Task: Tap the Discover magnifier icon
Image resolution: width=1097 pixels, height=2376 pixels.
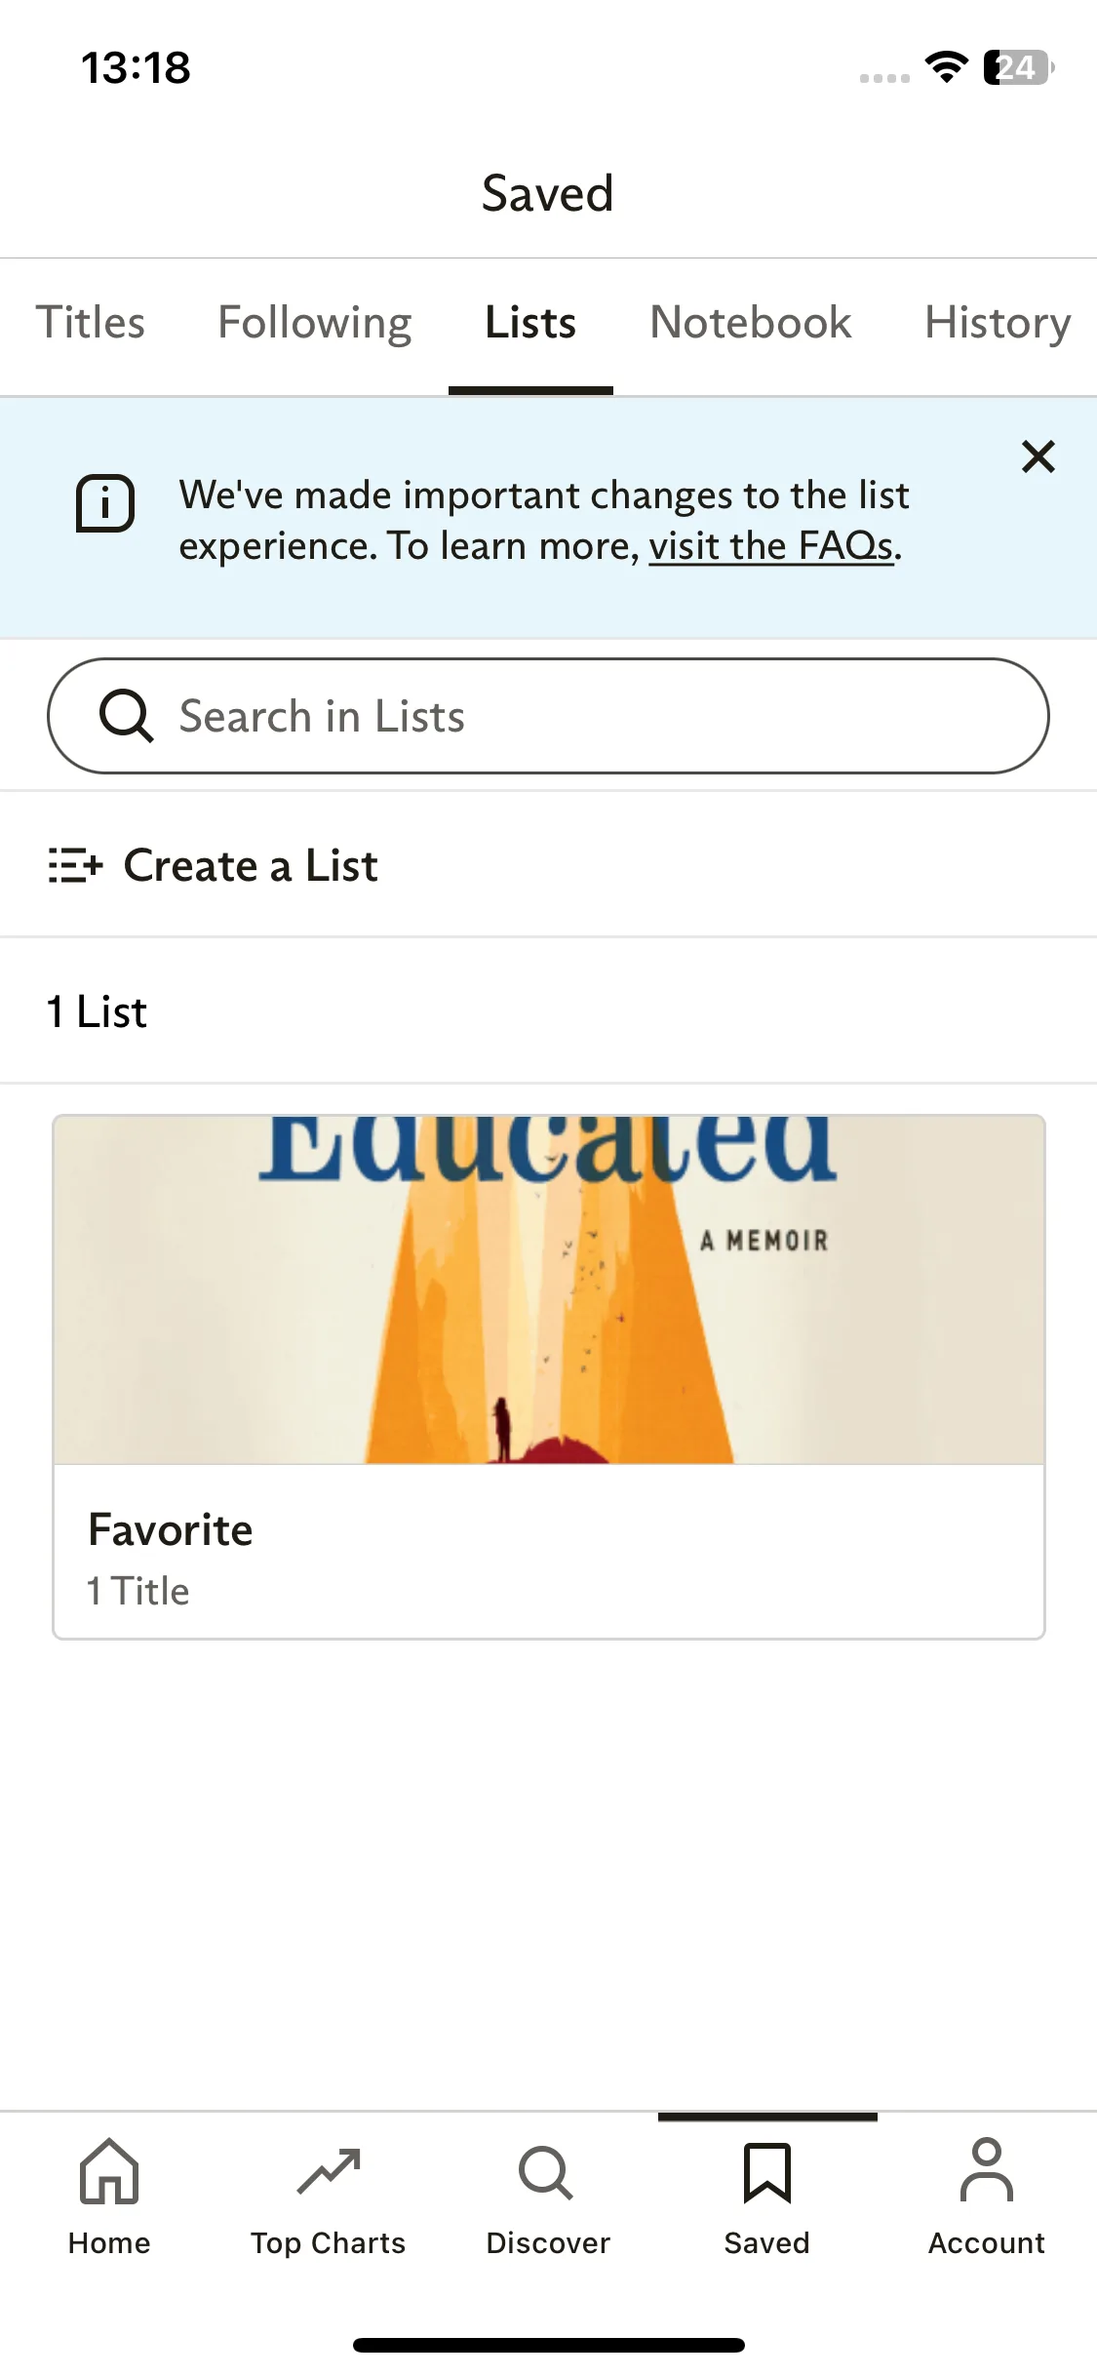Action: pos(546,2173)
